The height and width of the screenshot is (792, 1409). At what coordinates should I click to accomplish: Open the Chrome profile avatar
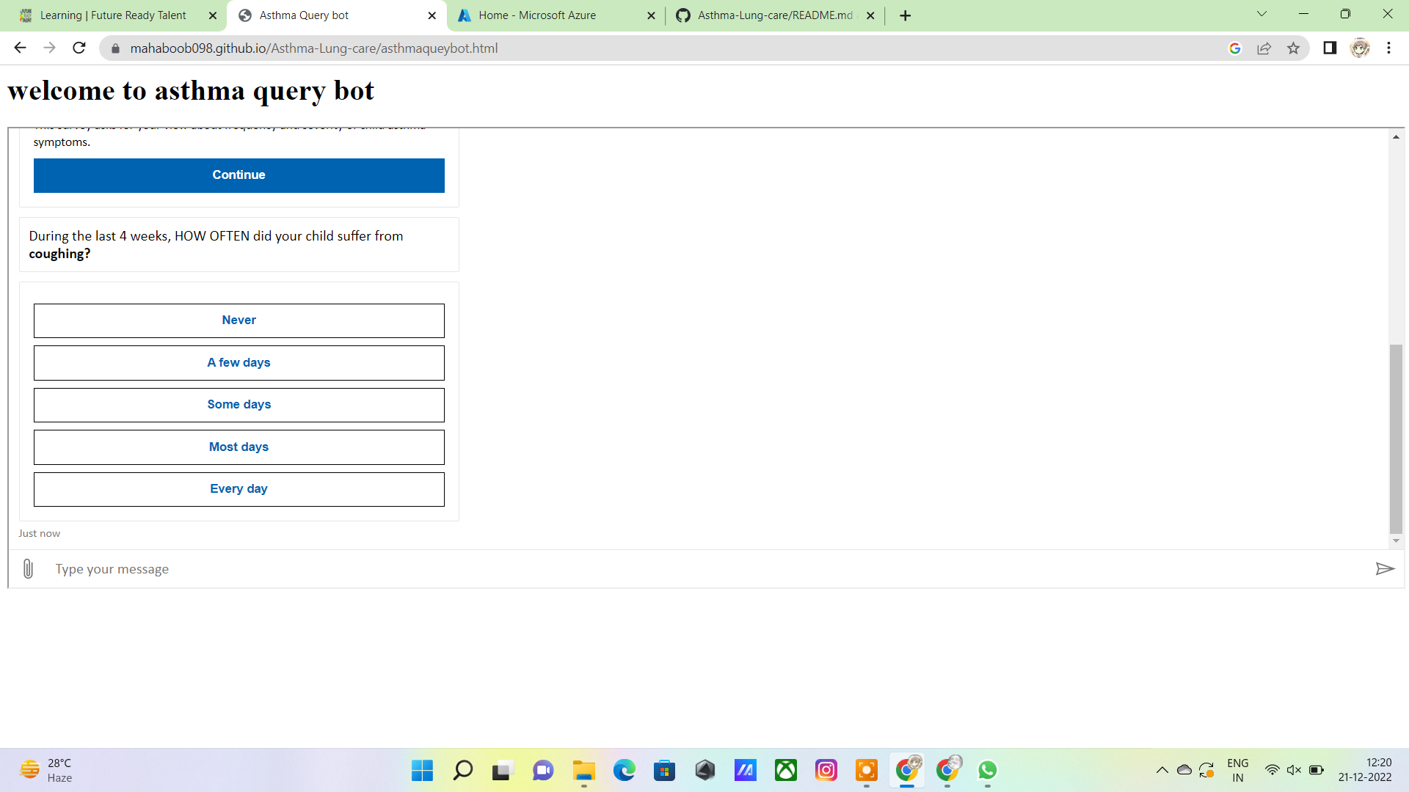tap(1360, 48)
